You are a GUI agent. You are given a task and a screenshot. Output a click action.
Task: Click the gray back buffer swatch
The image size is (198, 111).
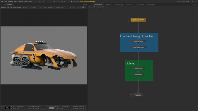click(52, 108)
